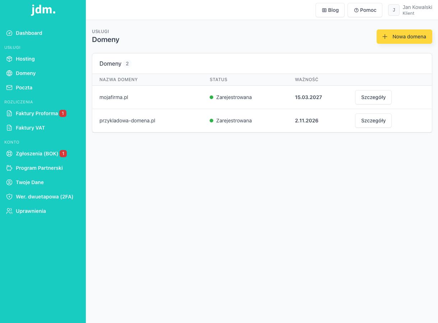Go to Twoje Dane settings
Image resolution: width=438 pixels, height=323 pixels.
(43, 182)
